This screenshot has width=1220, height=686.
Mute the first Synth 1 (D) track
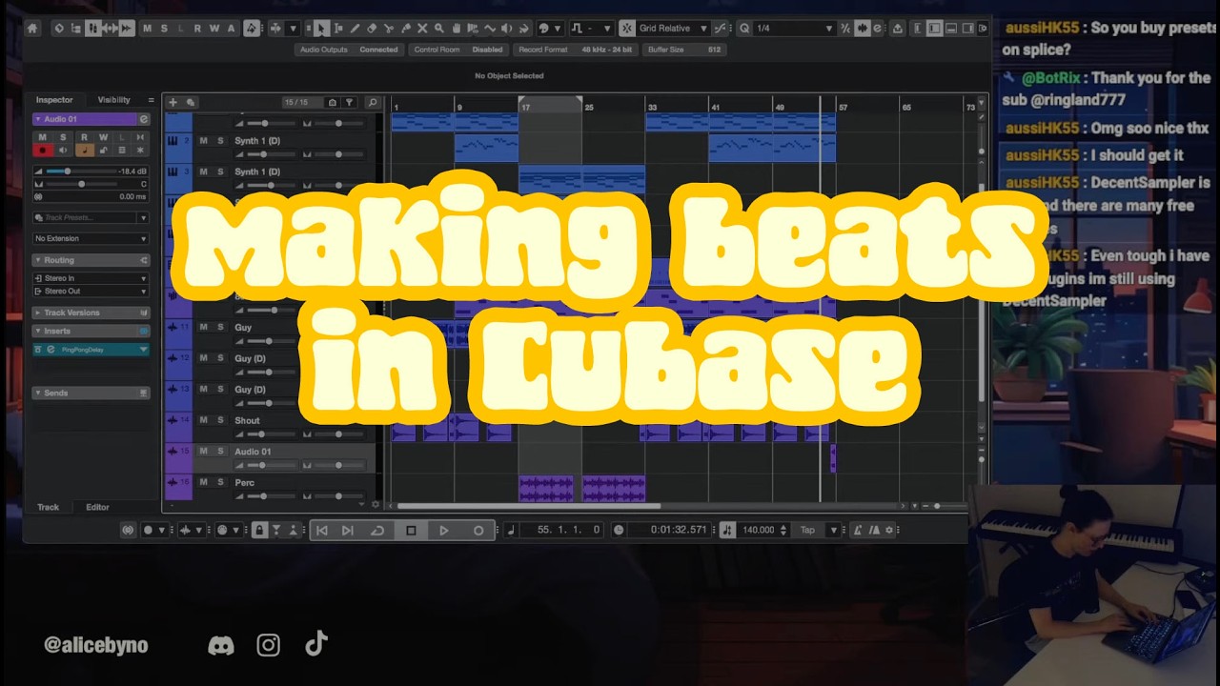[203, 141]
